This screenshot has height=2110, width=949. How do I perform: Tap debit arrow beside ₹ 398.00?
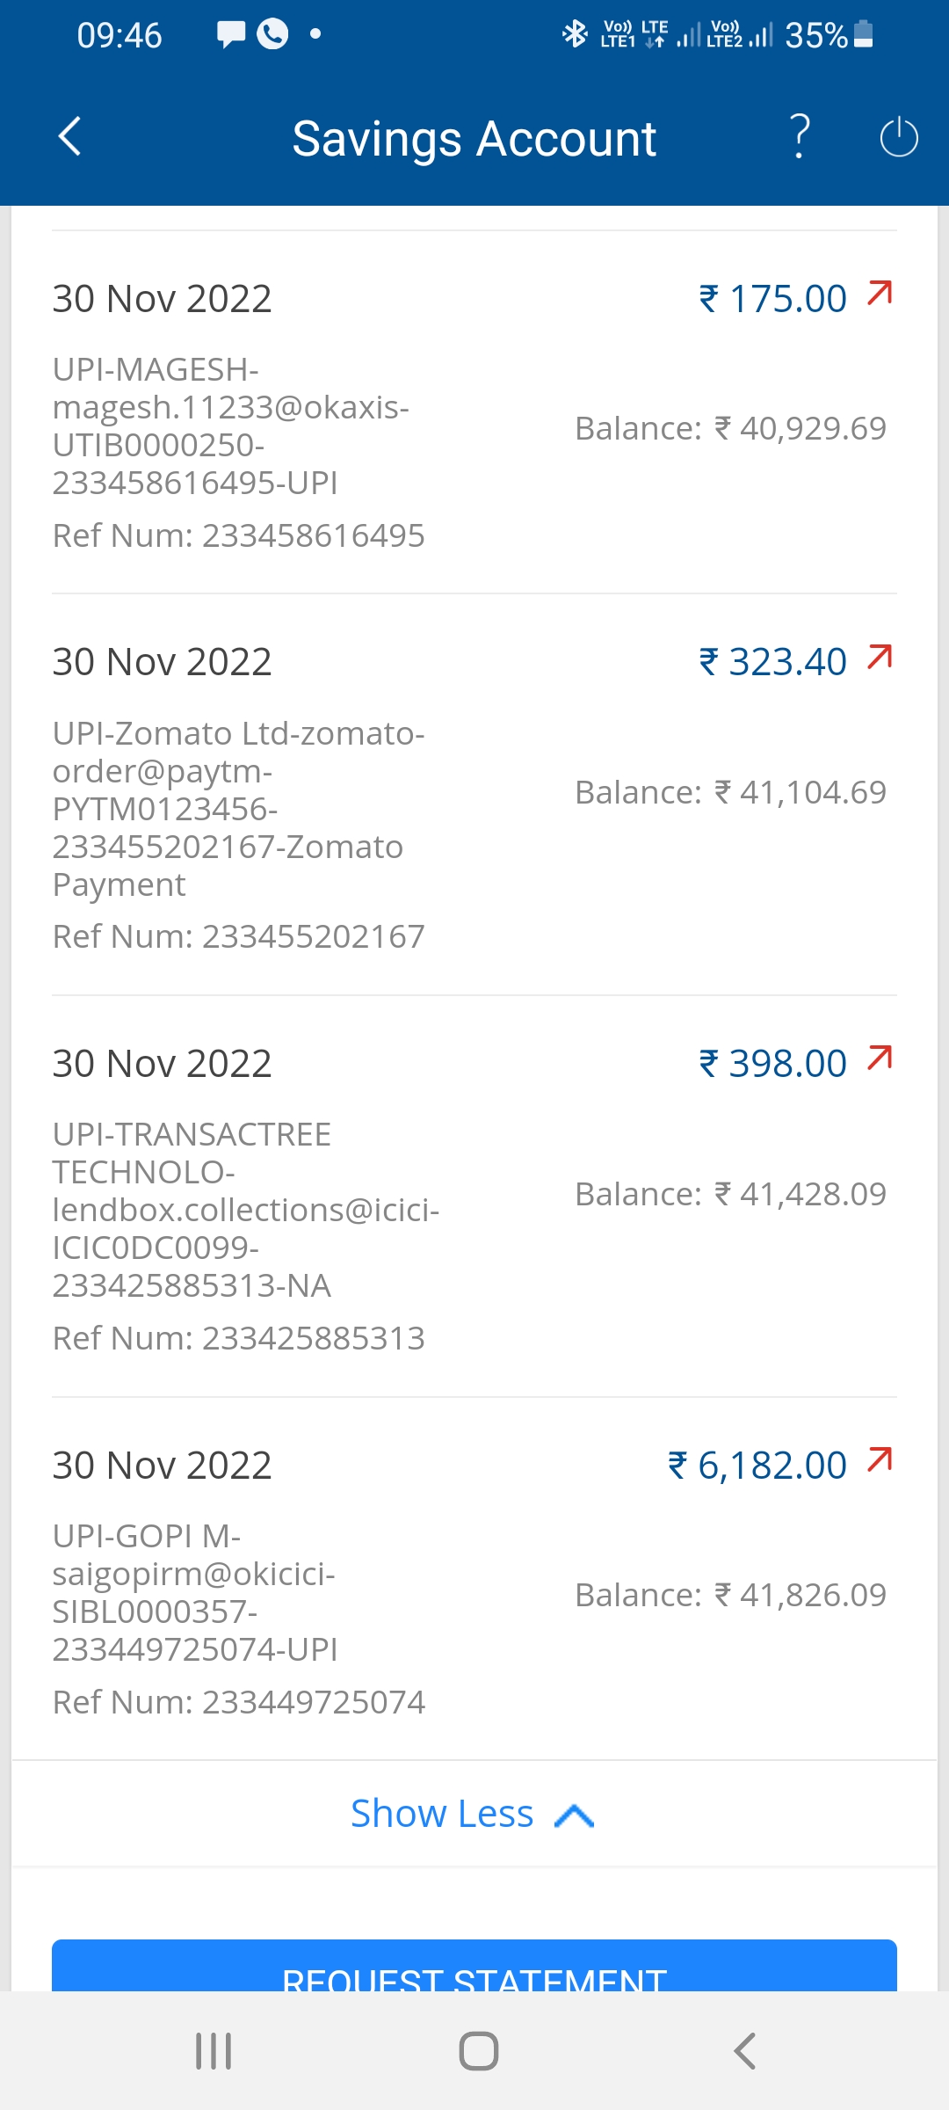click(x=880, y=1059)
